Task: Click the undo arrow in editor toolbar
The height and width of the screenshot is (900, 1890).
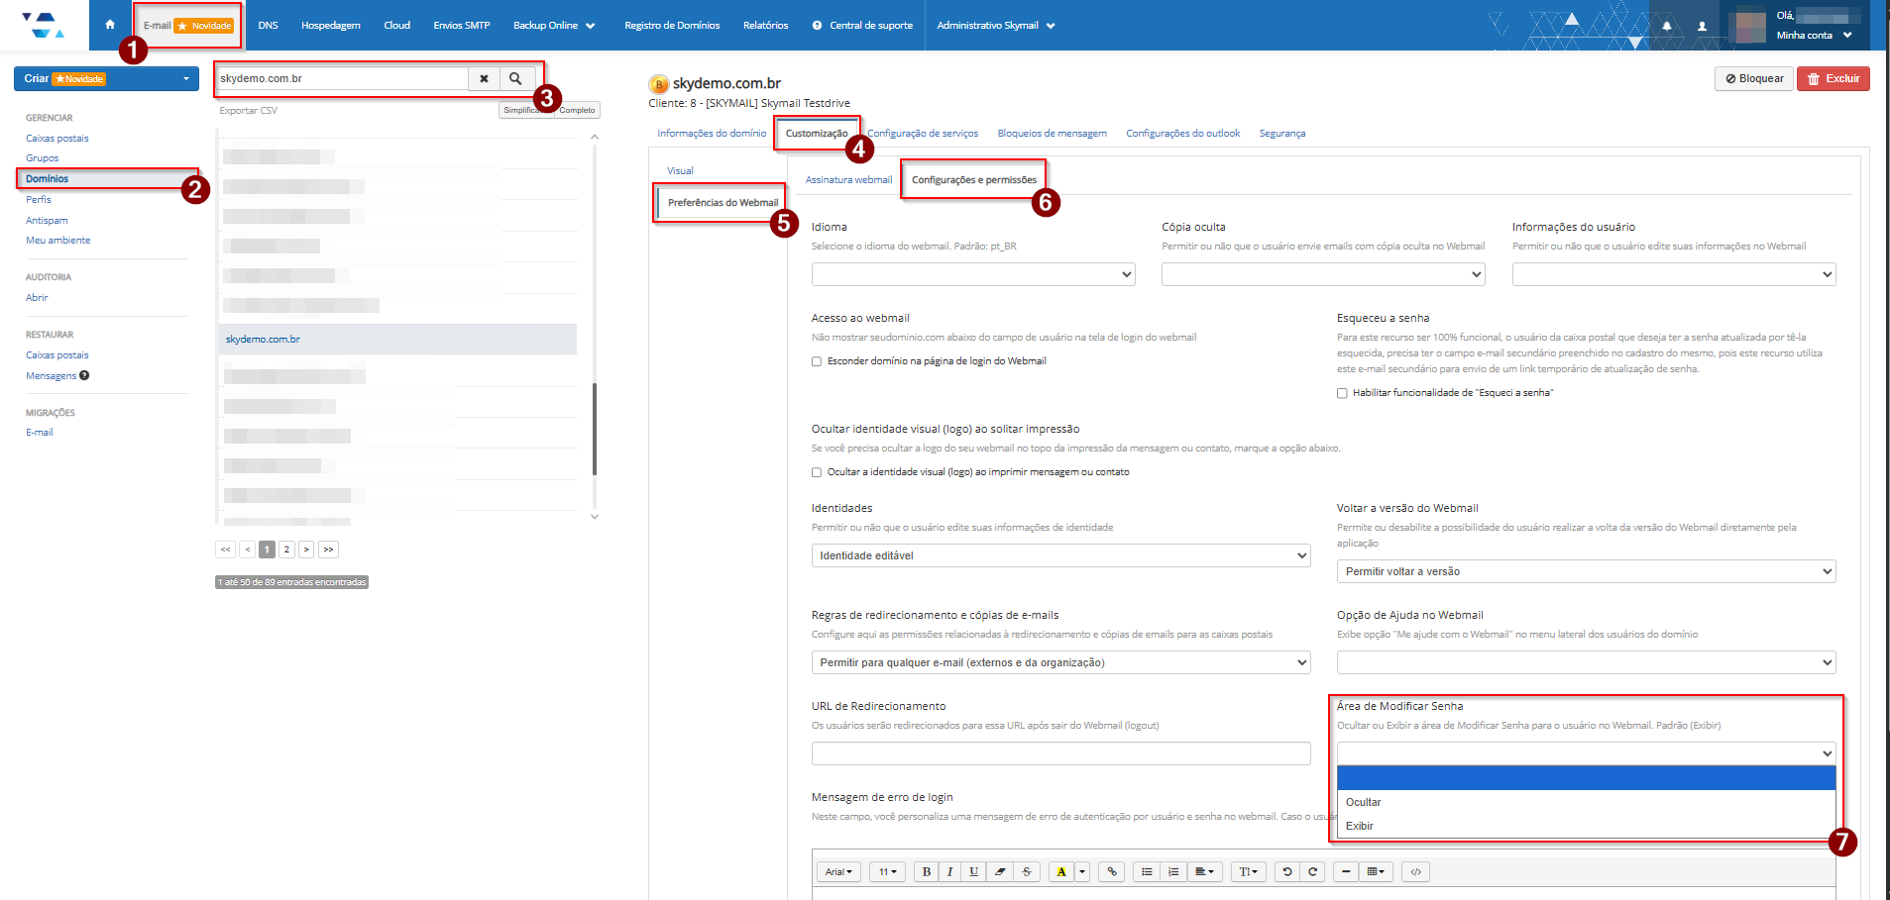Action: click(x=1286, y=872)
